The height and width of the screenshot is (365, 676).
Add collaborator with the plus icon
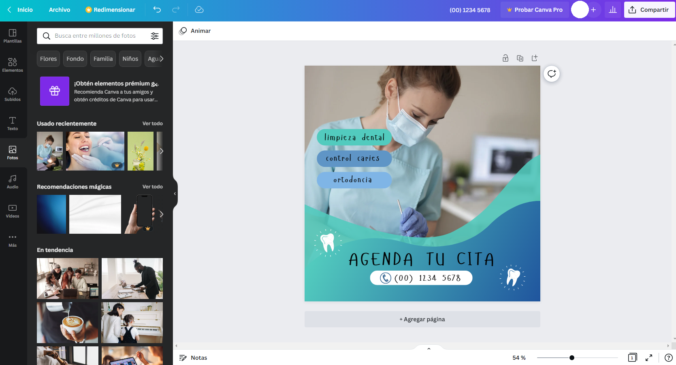click(x=593, y=10)
